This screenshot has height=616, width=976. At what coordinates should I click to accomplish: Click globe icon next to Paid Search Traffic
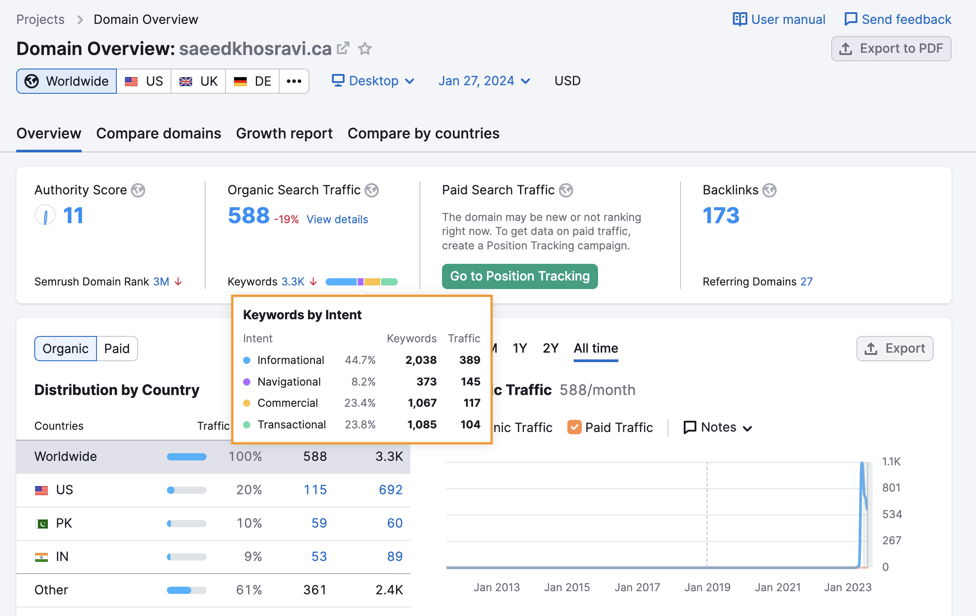pyautogui.click(x=566, y=190)
